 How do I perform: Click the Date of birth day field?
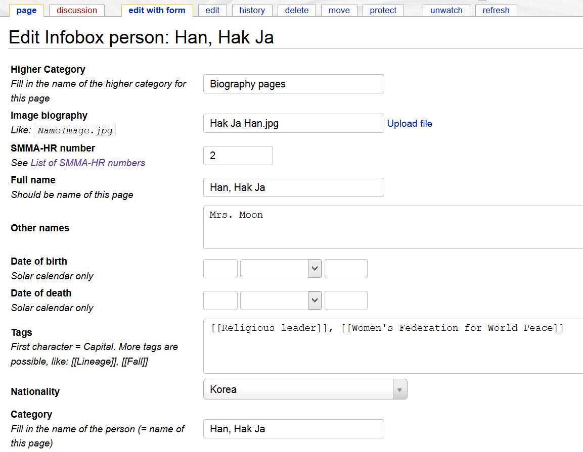pos(220,269)
